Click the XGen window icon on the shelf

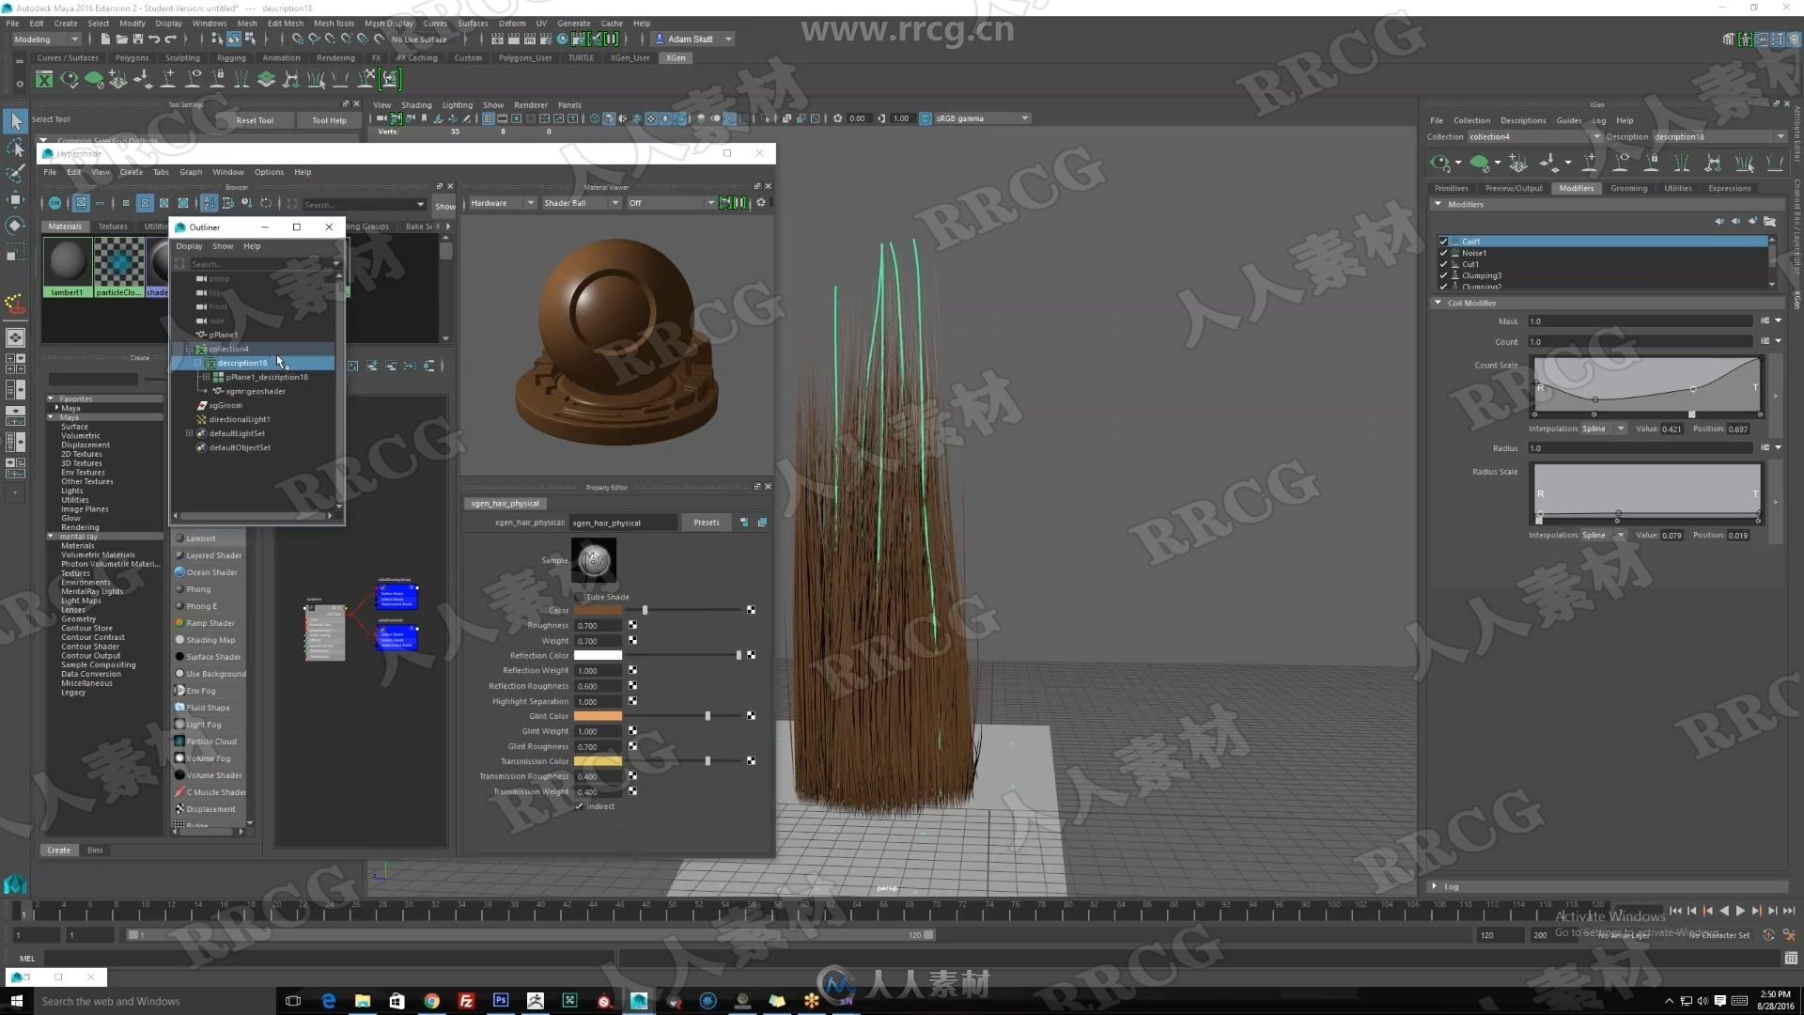44,80
